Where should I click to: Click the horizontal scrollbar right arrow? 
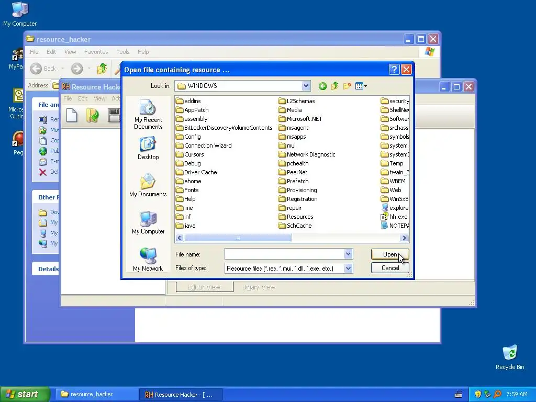click(405, 238)
